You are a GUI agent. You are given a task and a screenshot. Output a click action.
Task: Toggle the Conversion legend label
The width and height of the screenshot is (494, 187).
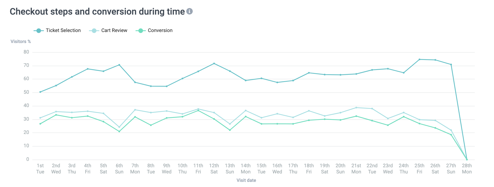160,30
